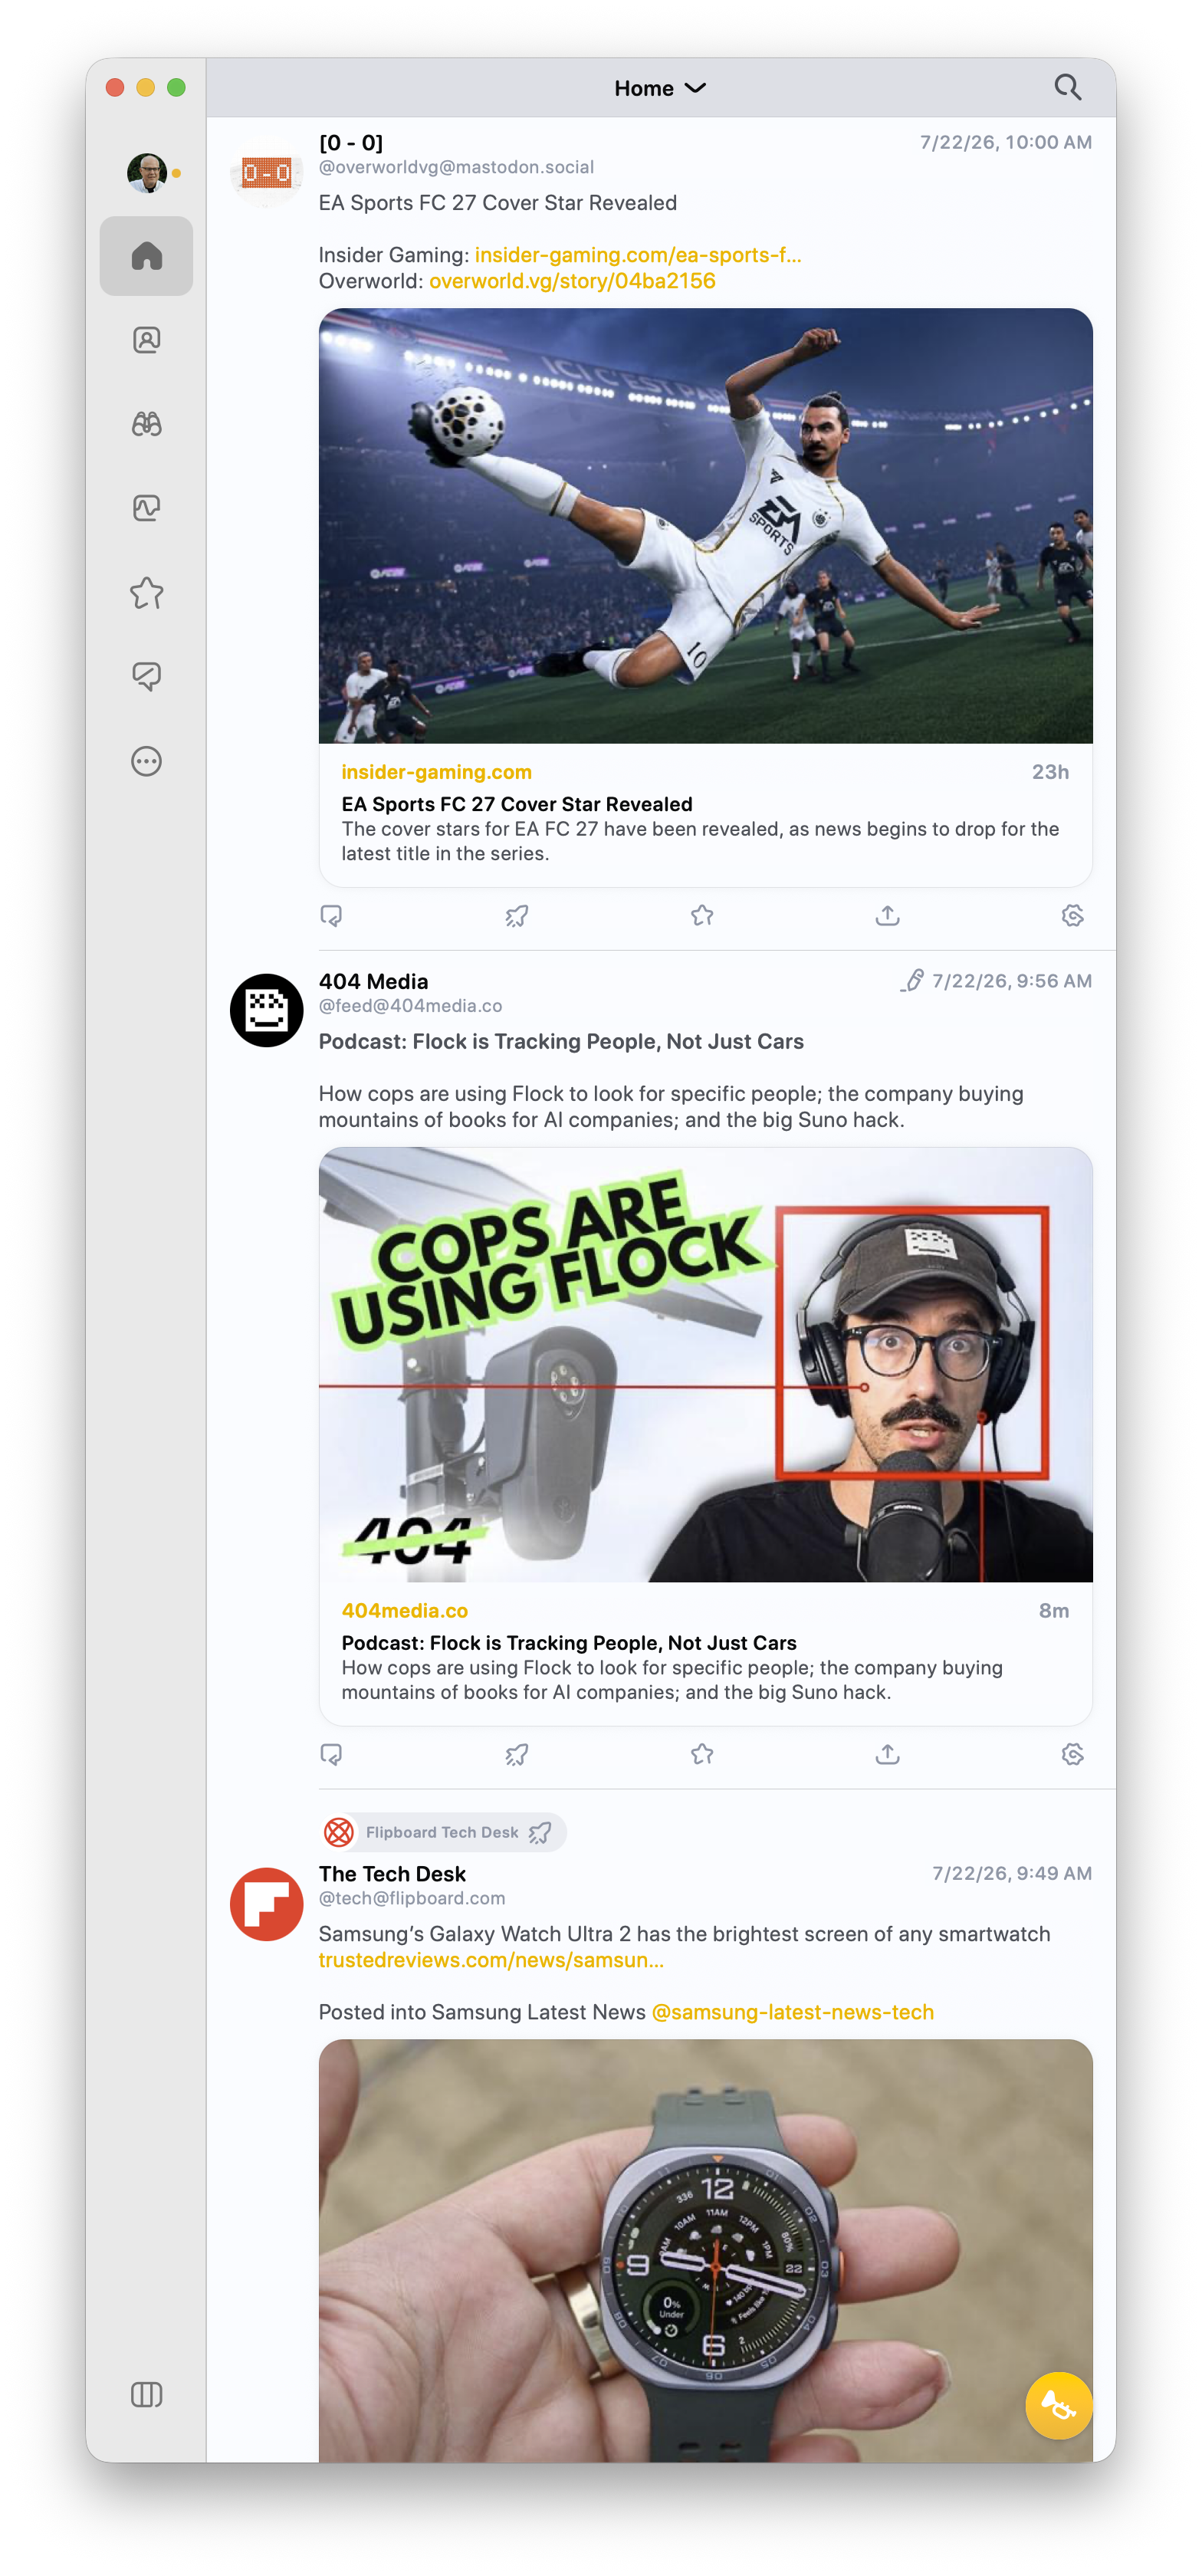Screen dimensions: 1202x2576
Task: Expand the Home timeline dropdown
Action: (660, 88)
